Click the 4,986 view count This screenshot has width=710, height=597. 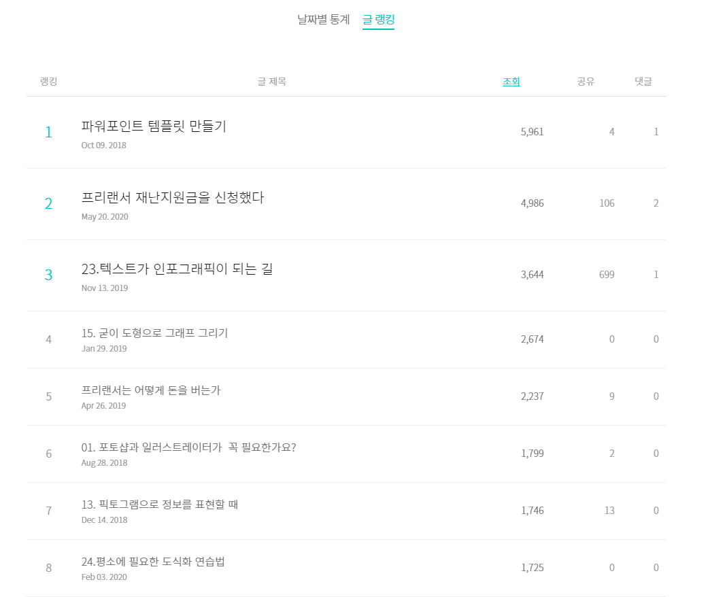coord(532,203)
